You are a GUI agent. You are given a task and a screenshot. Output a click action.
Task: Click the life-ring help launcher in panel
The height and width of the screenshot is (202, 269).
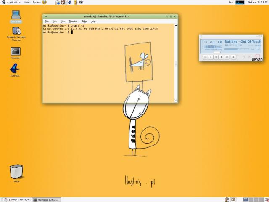click(63, 2)
